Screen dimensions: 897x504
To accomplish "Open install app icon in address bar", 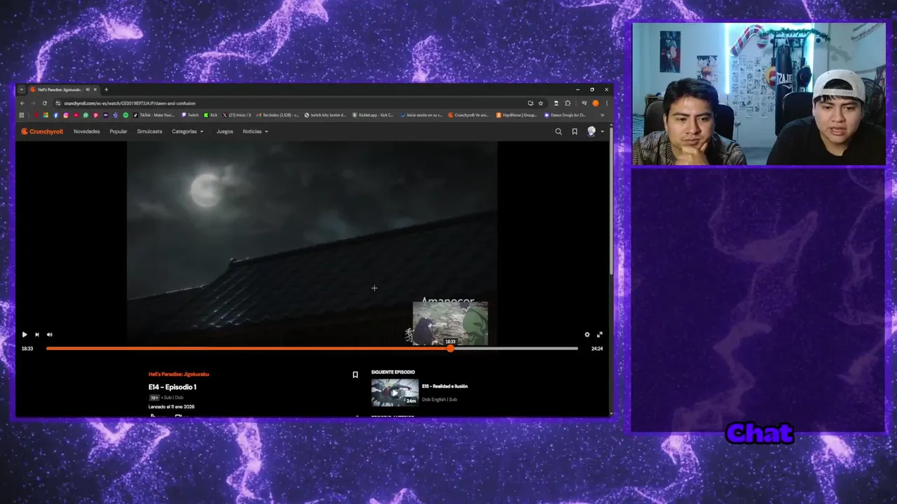I will click(530, 103).
